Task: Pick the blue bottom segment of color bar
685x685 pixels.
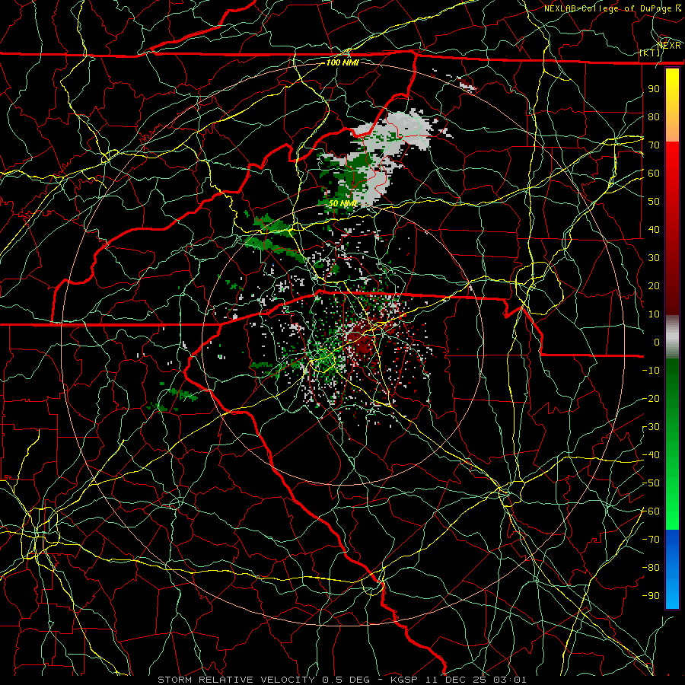Action: pyautogui.click(x=672, y=569)
